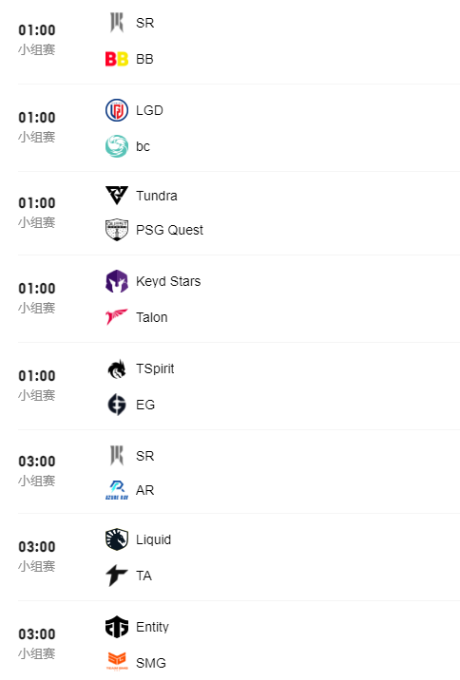Click the EG team logo
Image resolution: width=460 pixels, height=680 pixels.
click(117, 405)
